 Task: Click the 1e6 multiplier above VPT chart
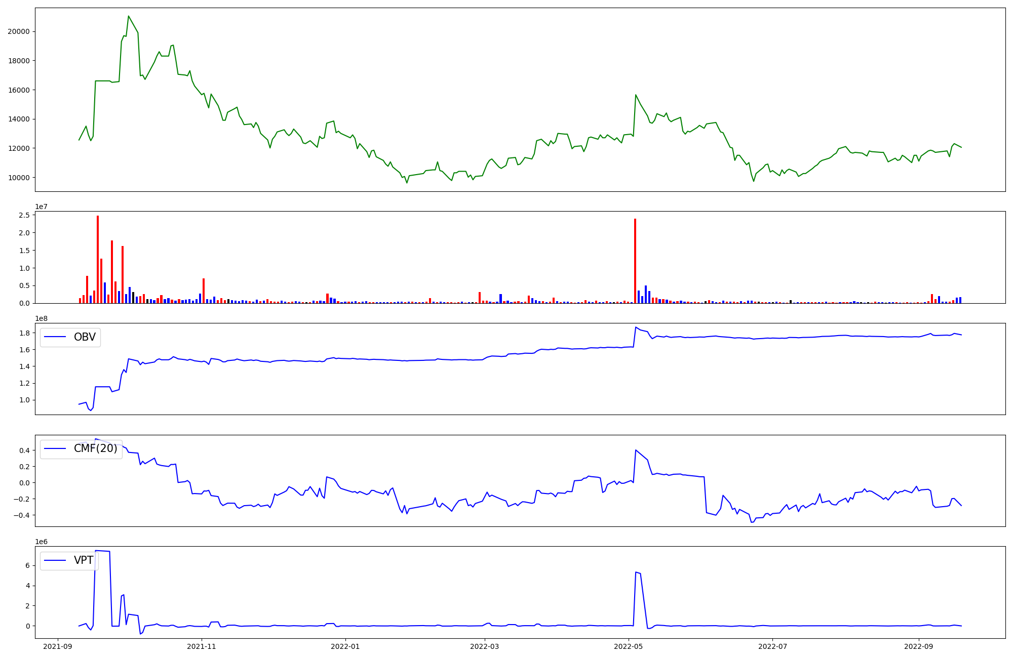click(x=41, y=542)
